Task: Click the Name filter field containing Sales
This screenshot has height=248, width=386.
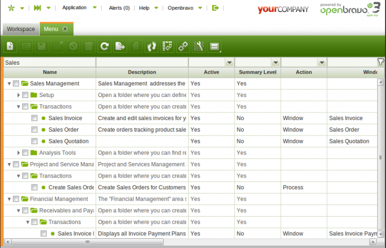Action: point(49,63)
